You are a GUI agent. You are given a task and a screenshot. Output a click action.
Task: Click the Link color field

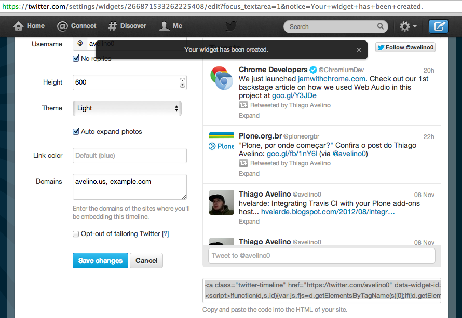click(x=130, y=156)
